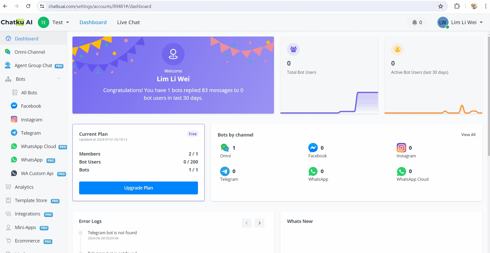Click the notification bell icon
The image size is (490, 253).
(x=414, y=22)
